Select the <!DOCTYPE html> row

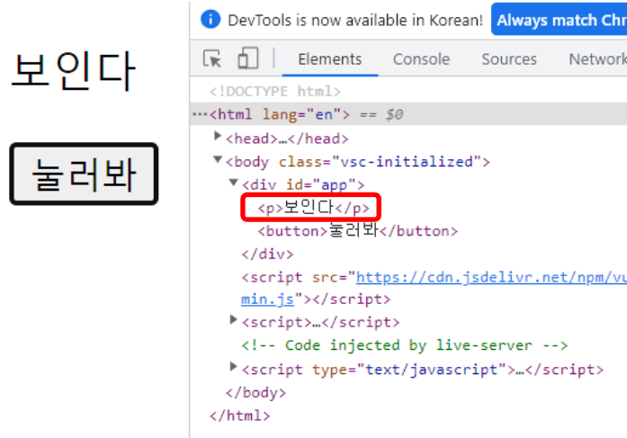click(275, 92)
